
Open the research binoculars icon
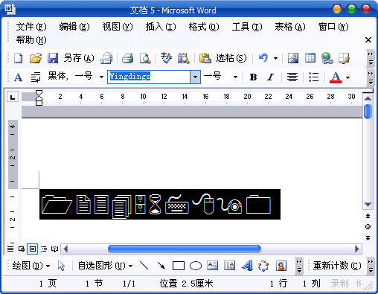pos(184,58)
